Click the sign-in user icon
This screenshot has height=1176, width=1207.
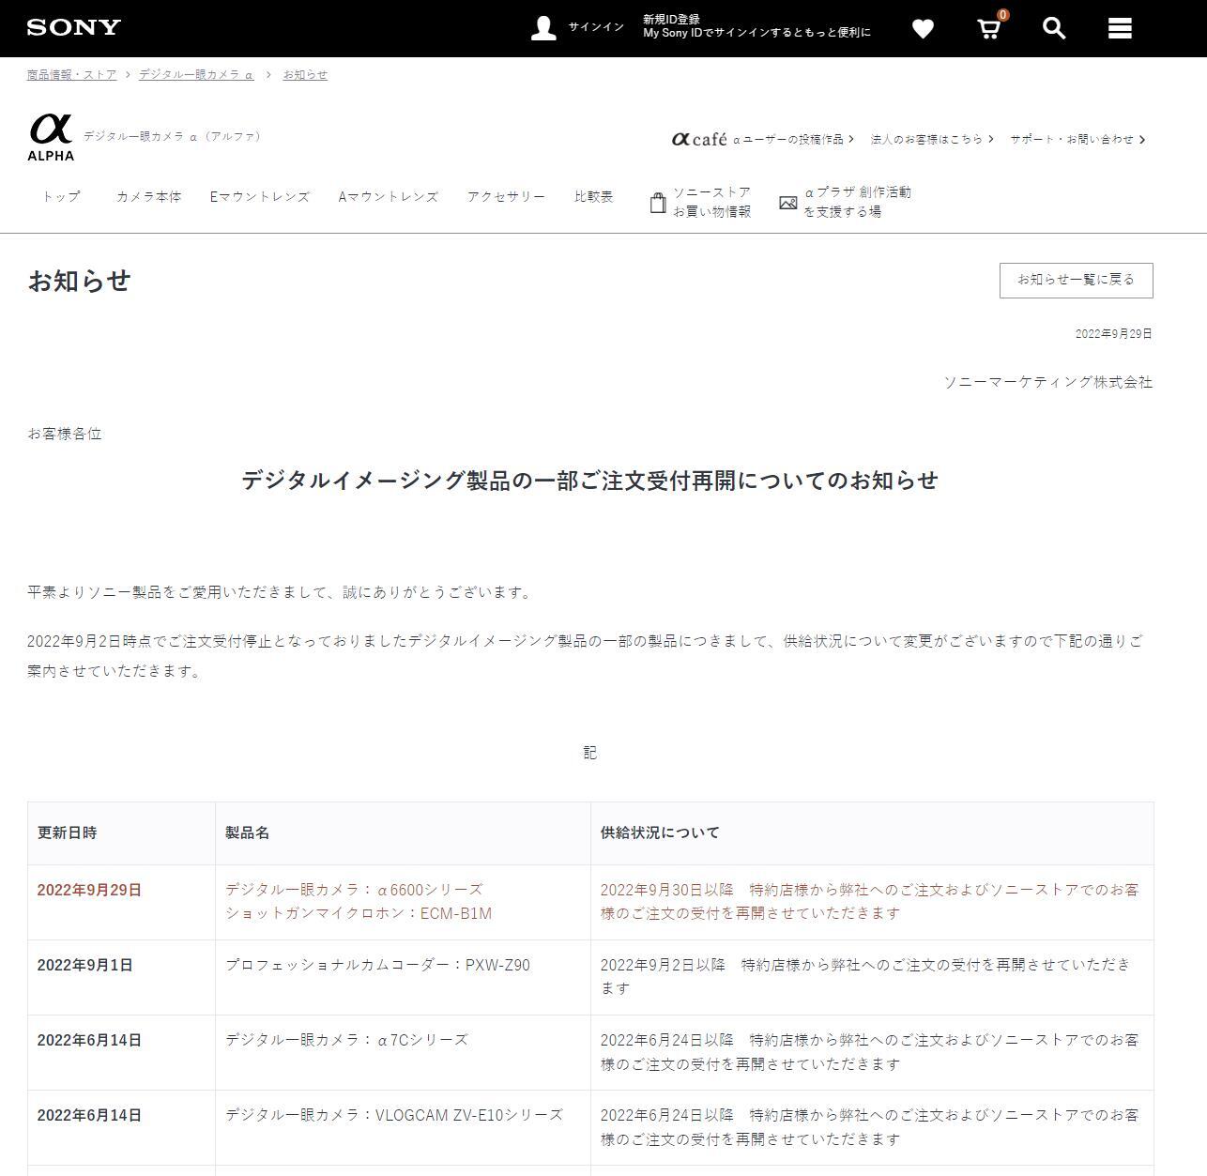[543, 27]
